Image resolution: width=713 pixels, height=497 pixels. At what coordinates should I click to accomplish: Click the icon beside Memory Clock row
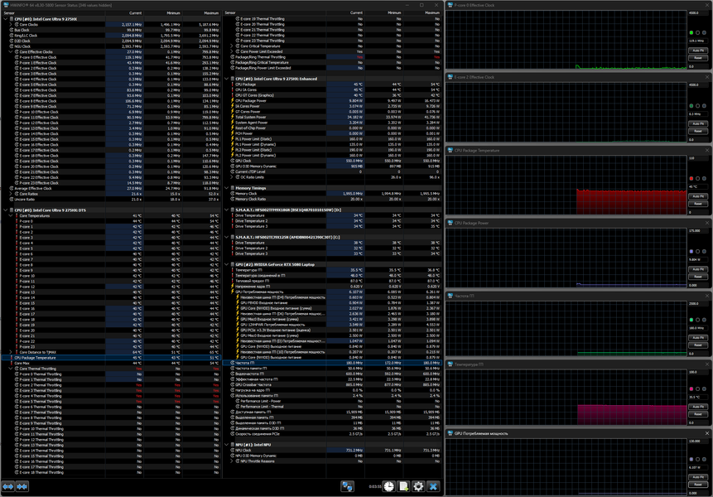233,193
